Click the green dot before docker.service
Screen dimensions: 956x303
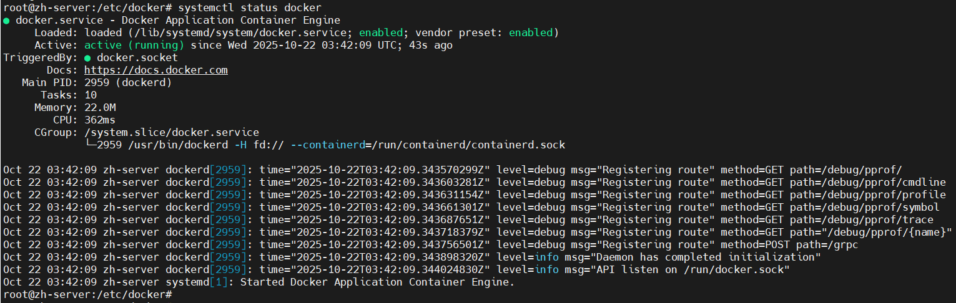pyautogui.click(x=6, y=21)
